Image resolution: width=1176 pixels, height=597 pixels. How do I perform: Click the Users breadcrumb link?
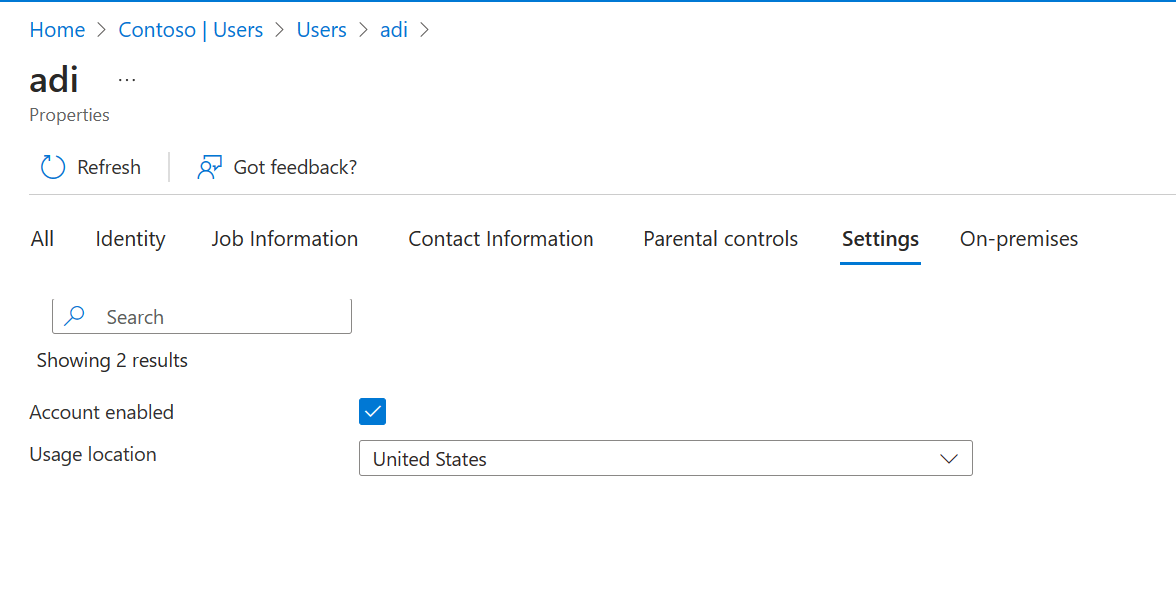(x=321, y=29)
